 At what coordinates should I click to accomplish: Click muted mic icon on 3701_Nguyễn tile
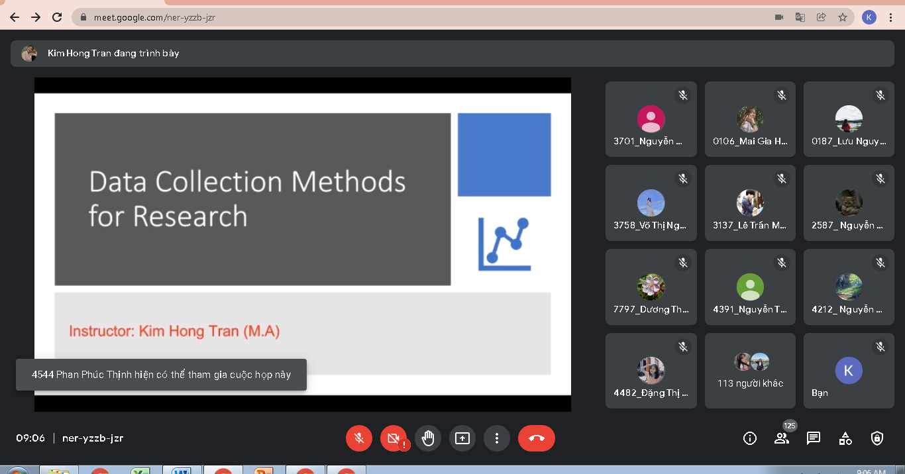click(x=683, y=95)
